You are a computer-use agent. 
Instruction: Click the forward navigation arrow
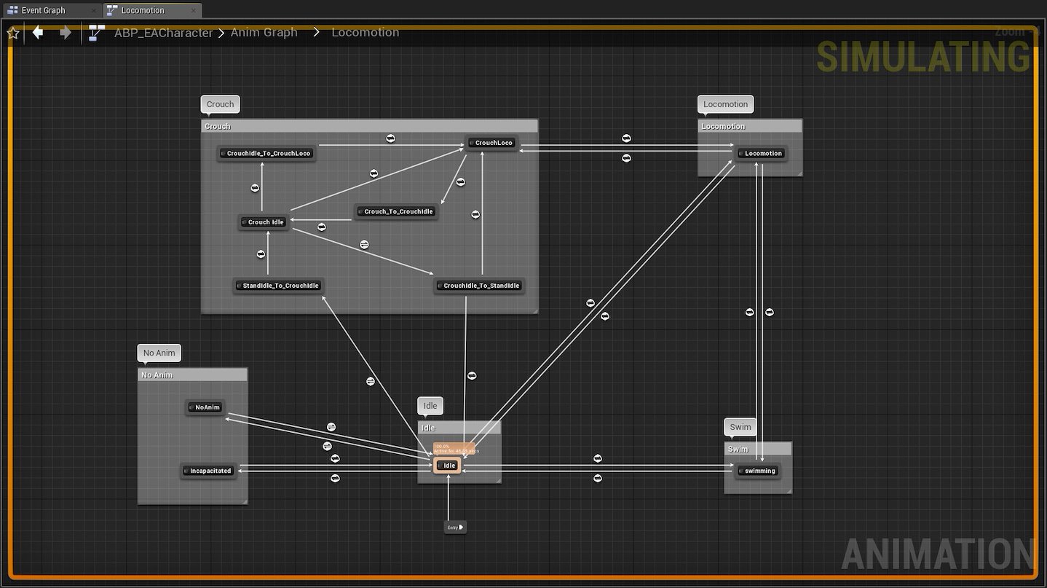64,32
